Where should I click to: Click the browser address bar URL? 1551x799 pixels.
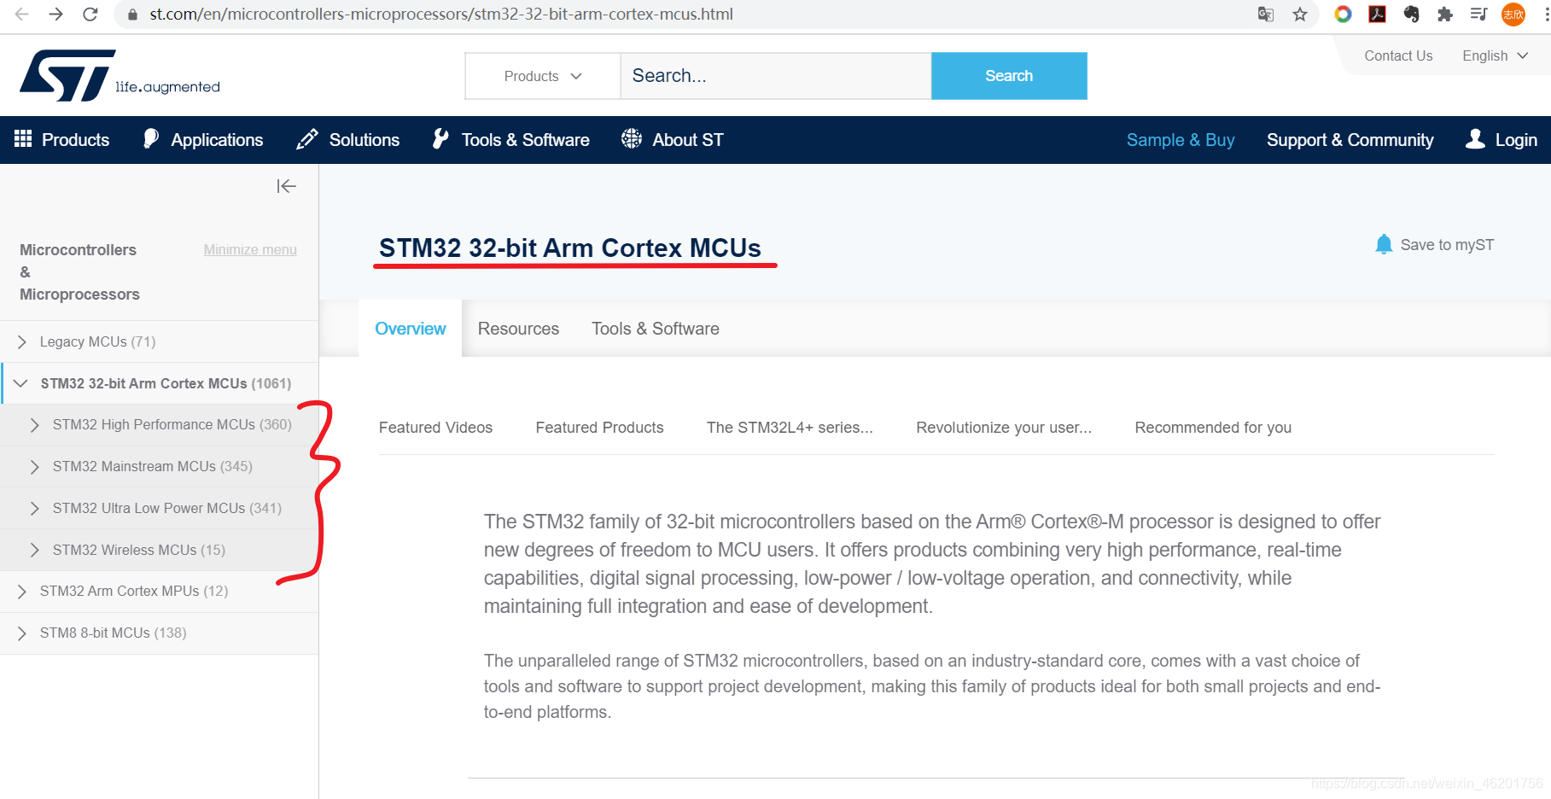pos(441,14)
